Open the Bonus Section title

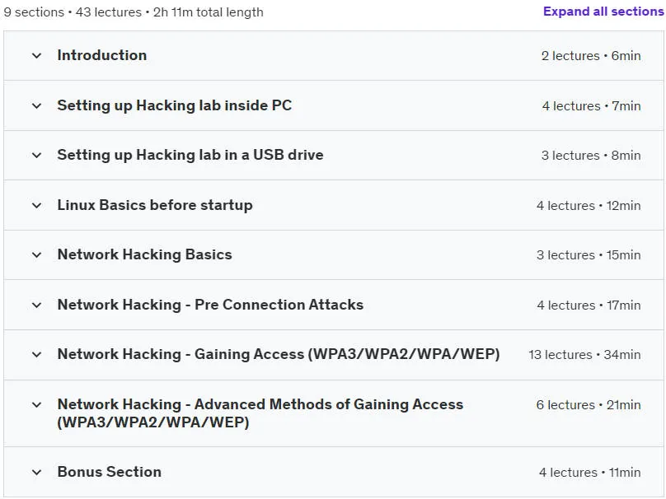coord(109,472)
